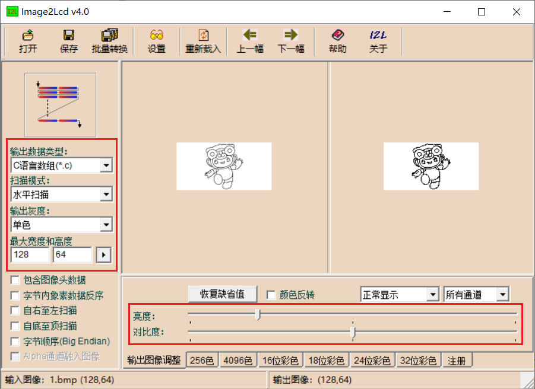Viewport: 535px width, 389px height.
Task: Open the 所有通道 channel dropdown
Action: point(503,295)
